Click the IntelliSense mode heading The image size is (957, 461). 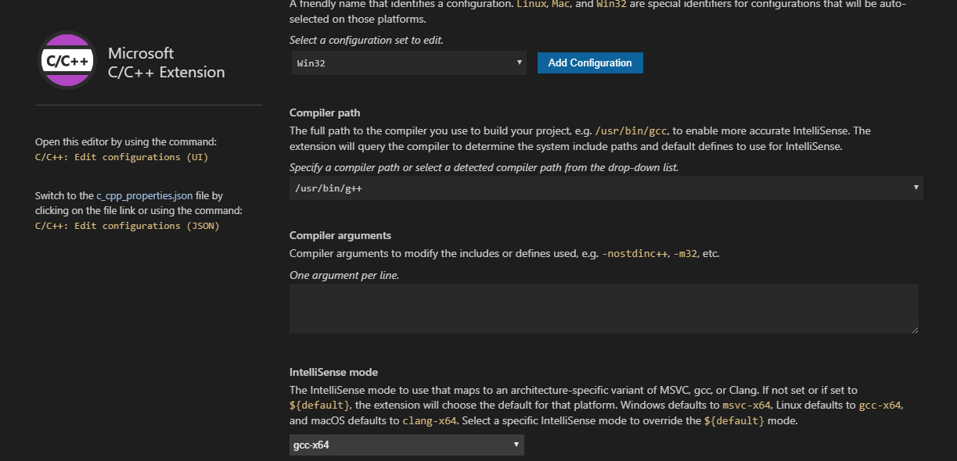333,372
